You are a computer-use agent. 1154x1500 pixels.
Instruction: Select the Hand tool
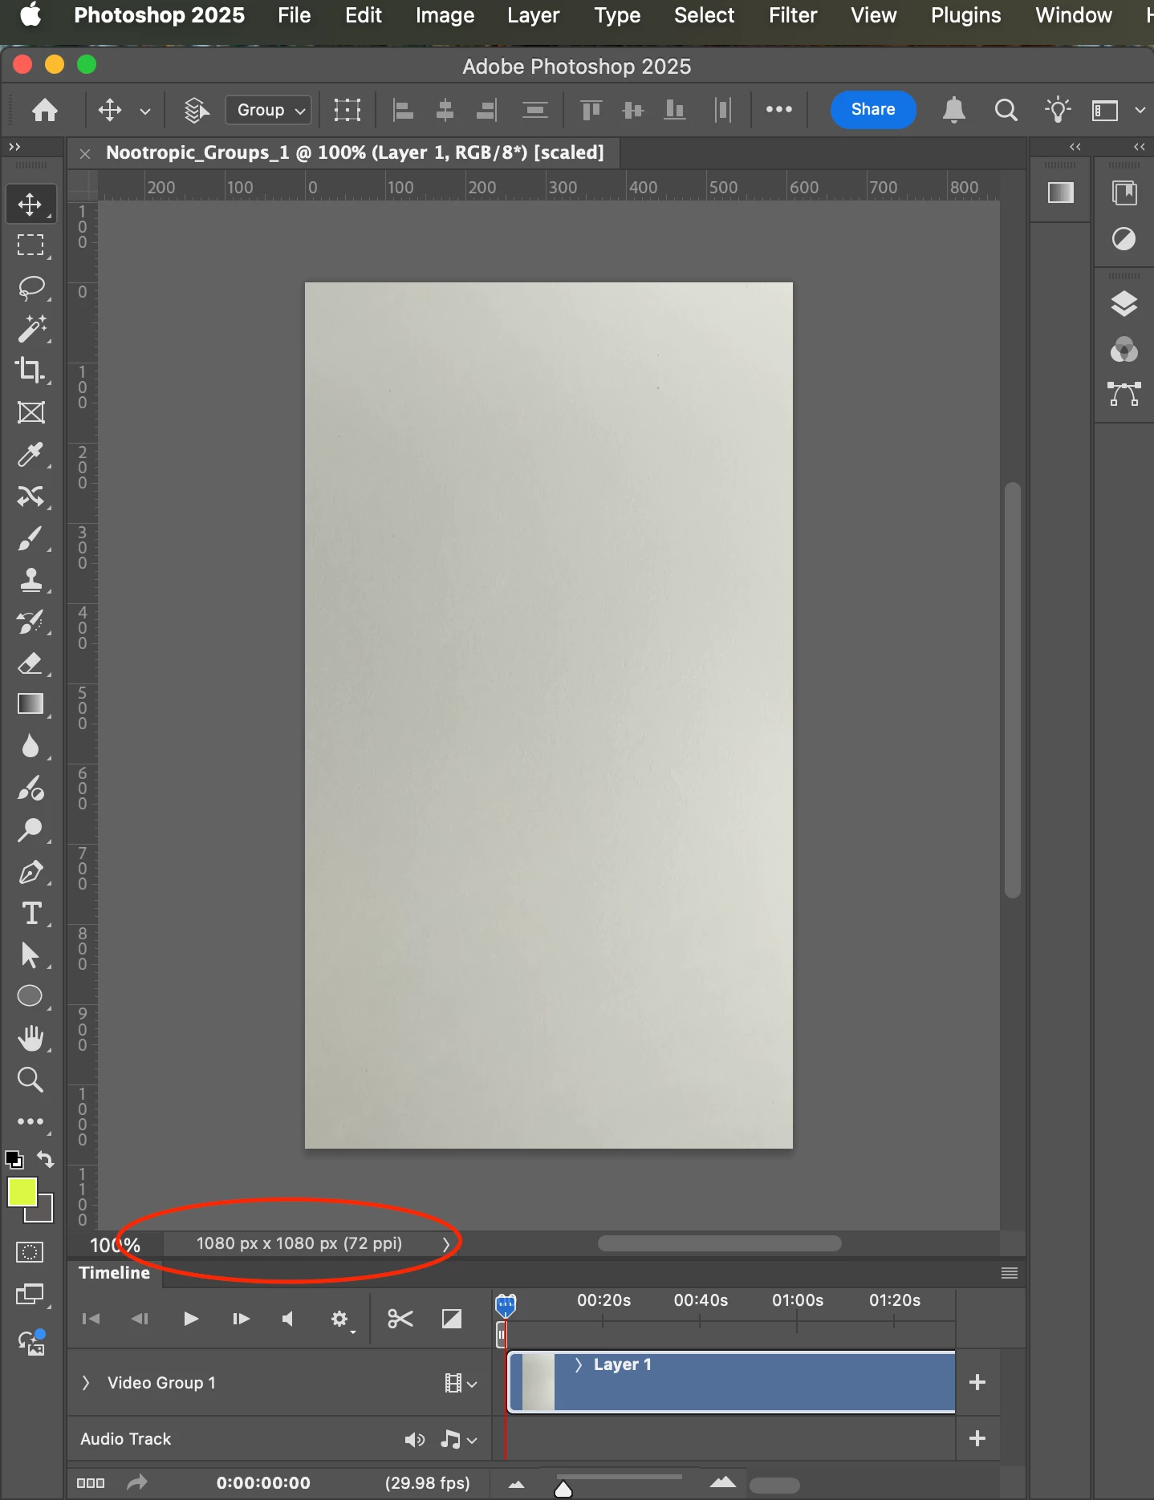coord(30,1038)
